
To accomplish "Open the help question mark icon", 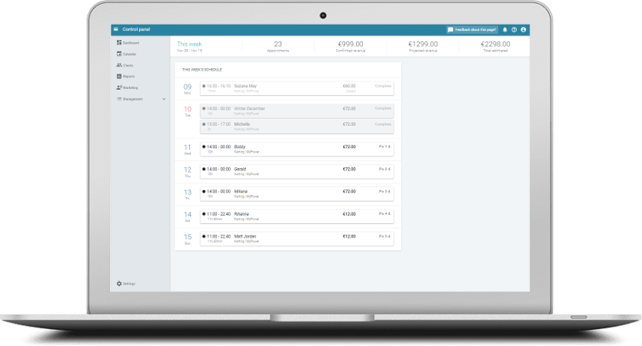I will pyautogui.click(x=514, y=30).
